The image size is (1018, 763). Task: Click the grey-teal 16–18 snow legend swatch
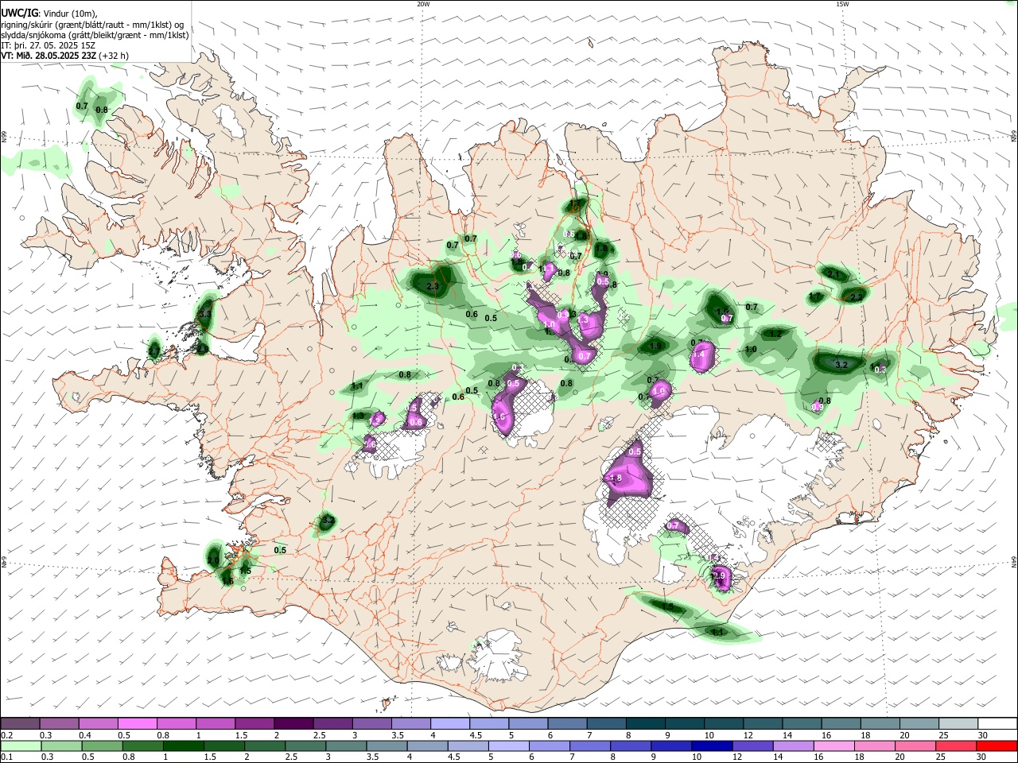841,723
